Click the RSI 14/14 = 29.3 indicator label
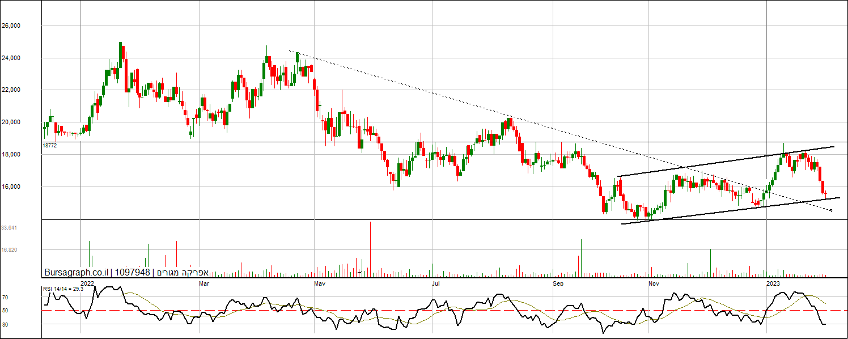This screenshot has width=848, height=339. tap(63, 289)
